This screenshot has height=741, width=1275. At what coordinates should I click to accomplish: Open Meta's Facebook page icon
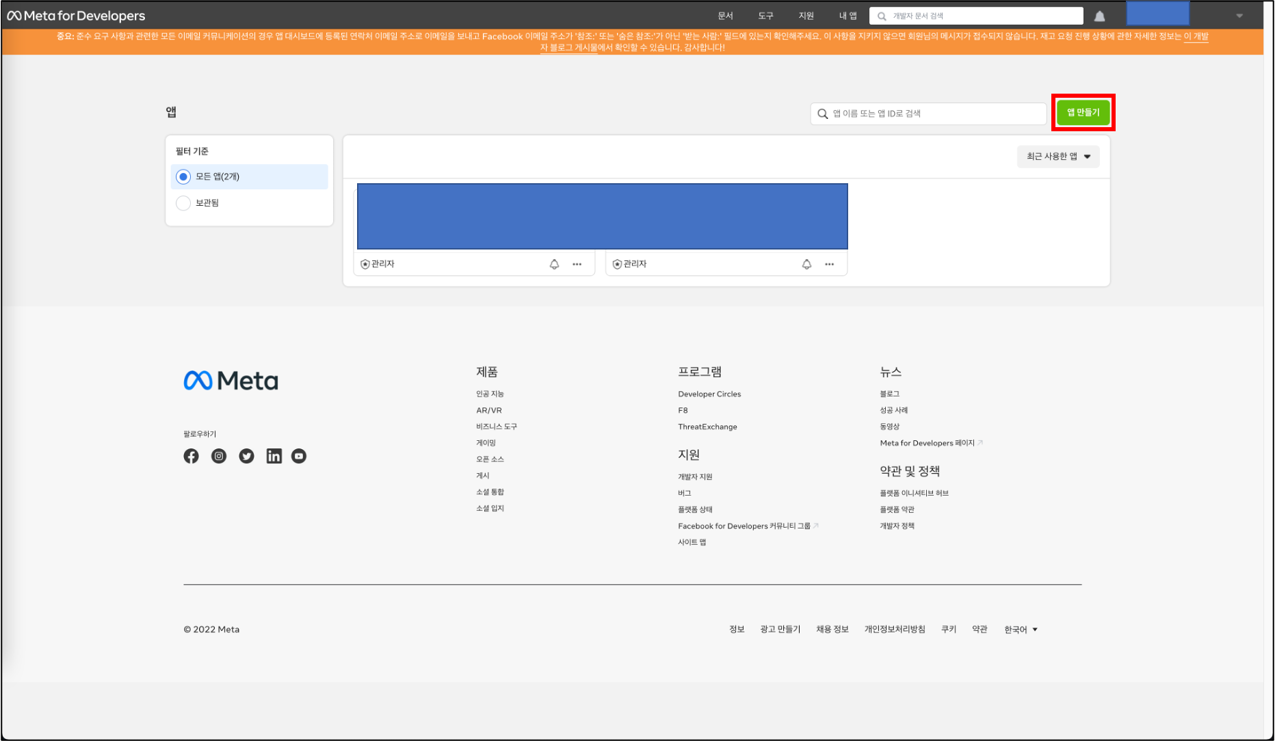[x=191, y=456]
